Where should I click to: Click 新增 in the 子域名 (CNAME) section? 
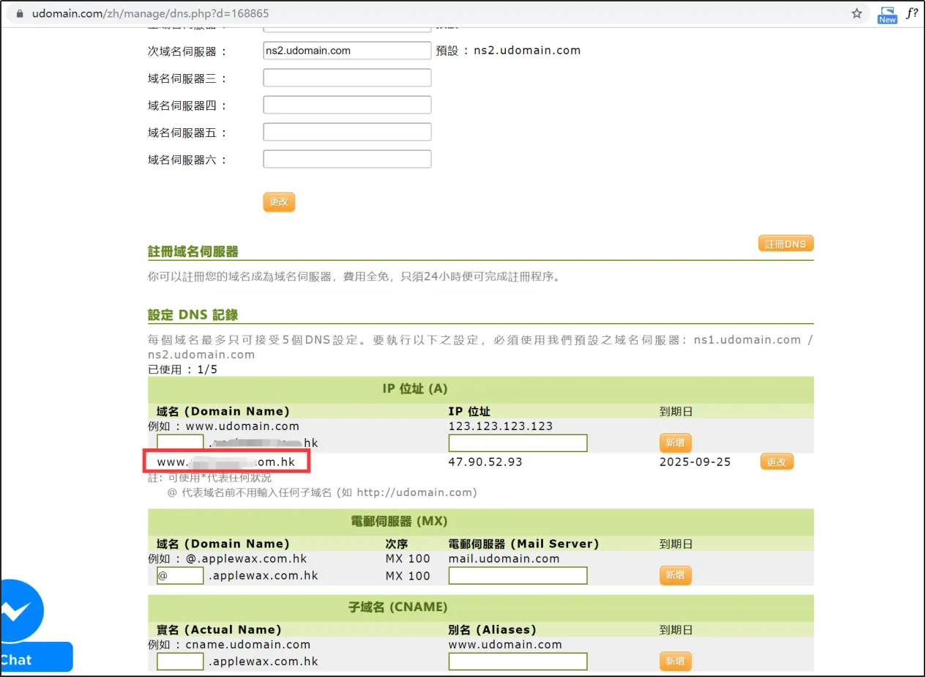click(x=675, y=661)
